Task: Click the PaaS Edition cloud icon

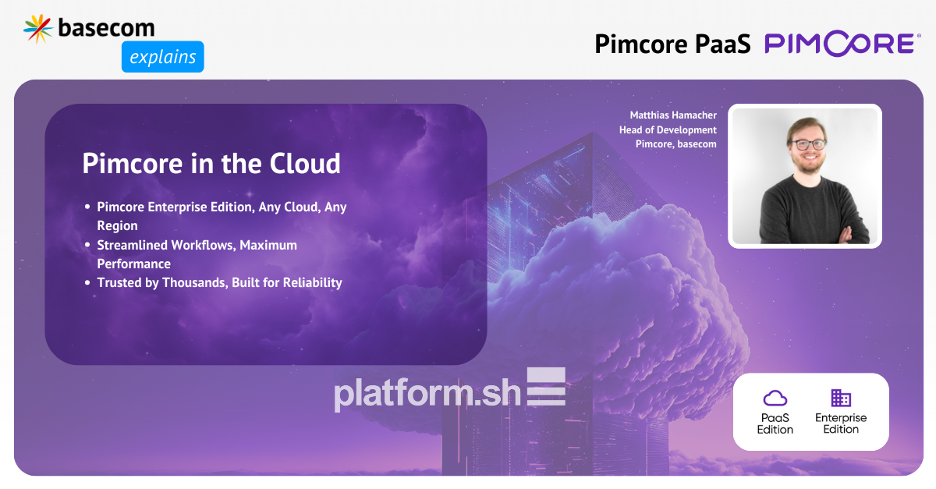Action: (x=775, y=398)
